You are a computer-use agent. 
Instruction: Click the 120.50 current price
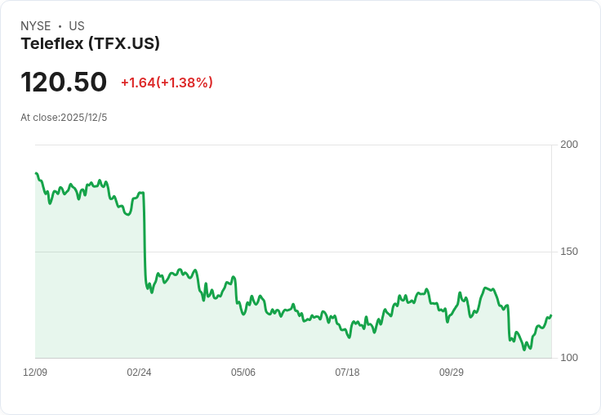point(64,83)
